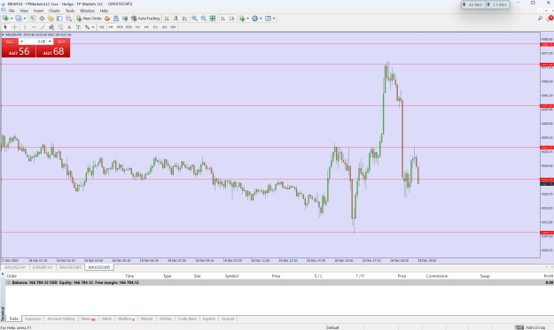Switch to EURGBP,H1 chart tab

click(43, 267)
